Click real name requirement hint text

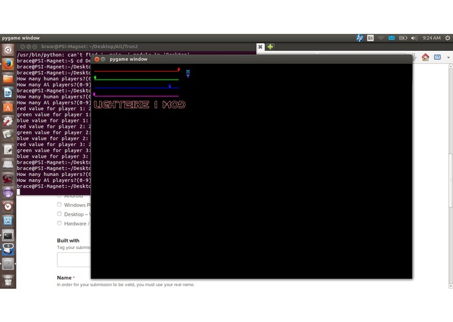pyautogui.click(x=126, y=285)
